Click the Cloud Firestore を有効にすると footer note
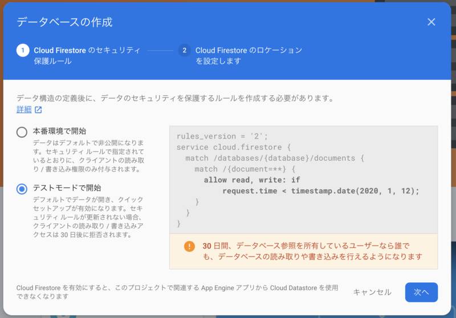 point(177,292)
